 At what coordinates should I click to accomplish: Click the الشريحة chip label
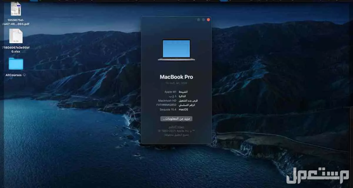[x=183, y=92]
